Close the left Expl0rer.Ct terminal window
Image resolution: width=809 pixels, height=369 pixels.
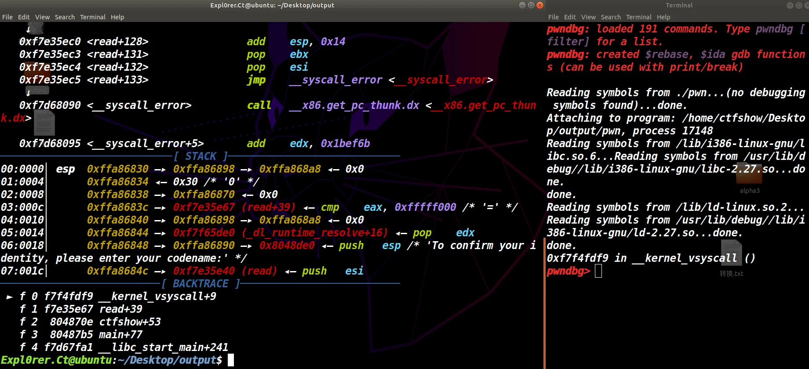(540, 5)
